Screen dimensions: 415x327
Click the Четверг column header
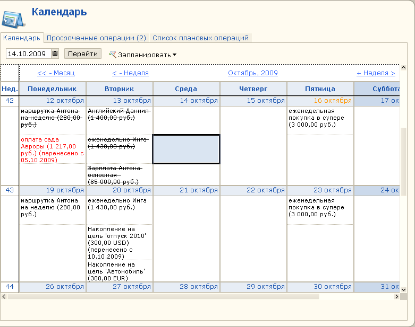253,89
